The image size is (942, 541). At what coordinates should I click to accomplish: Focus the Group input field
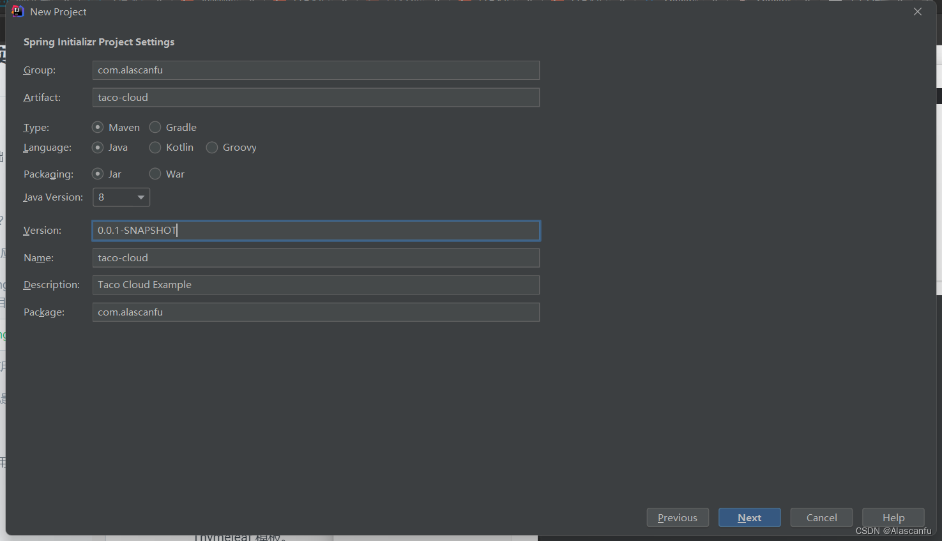click(x=316, y=70)
